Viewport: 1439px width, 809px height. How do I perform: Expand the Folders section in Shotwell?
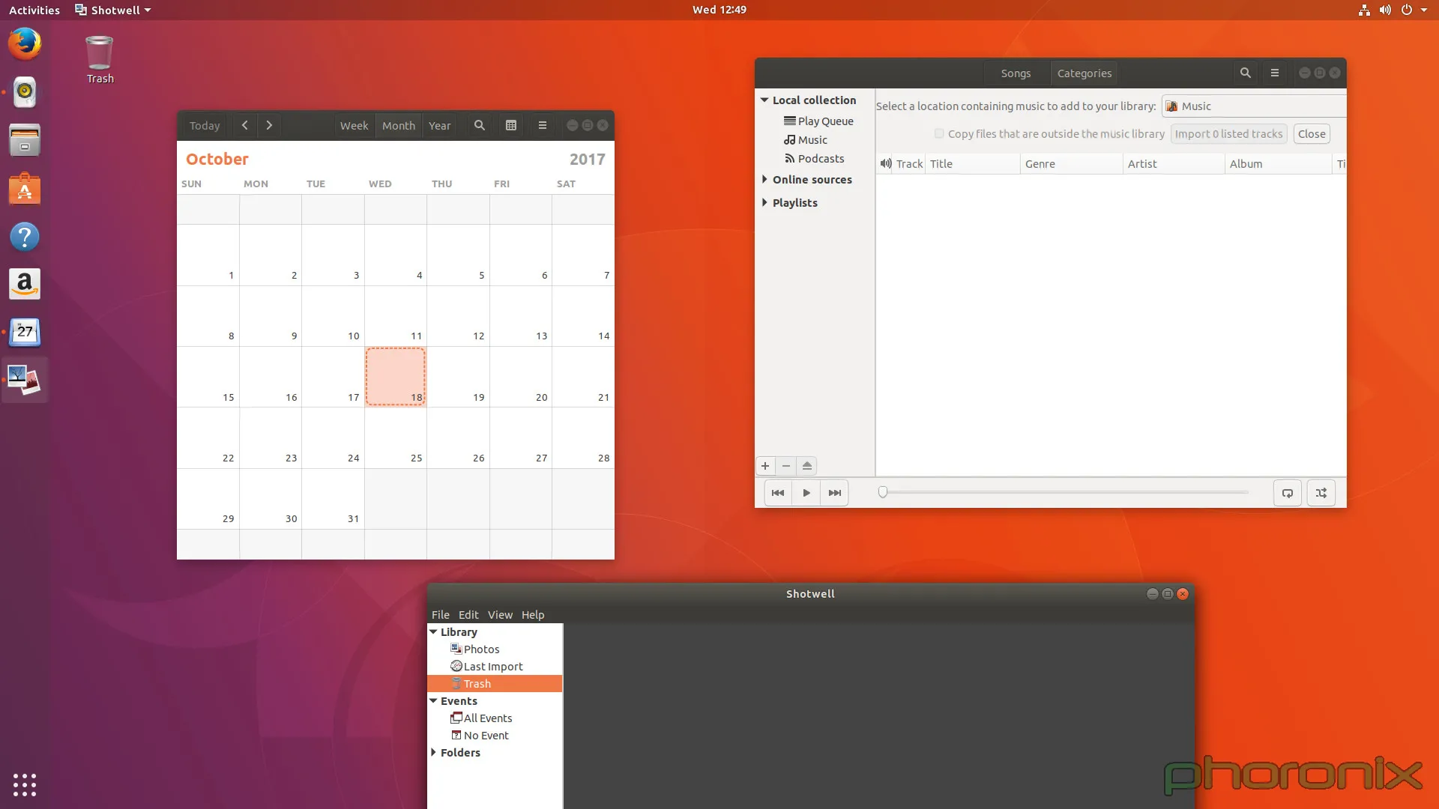tap(433, 752)
